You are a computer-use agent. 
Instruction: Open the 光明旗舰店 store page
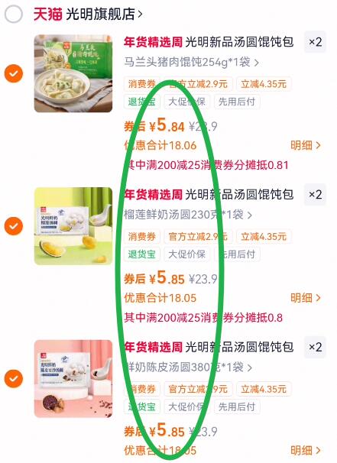click(x=104, y=14)
